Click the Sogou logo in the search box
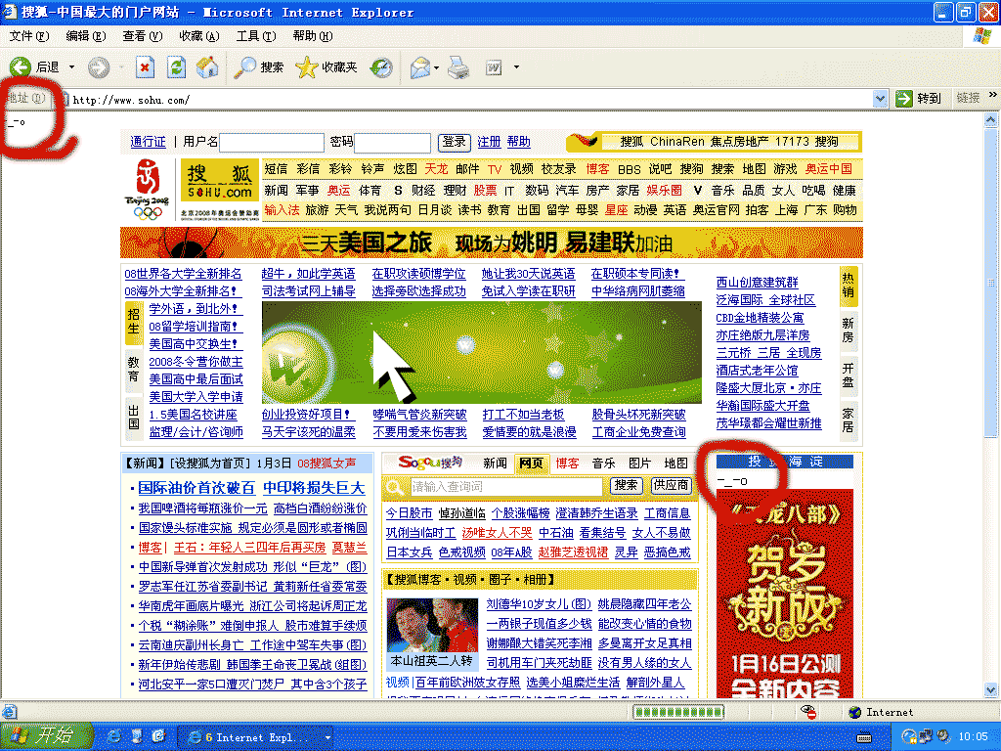The height and width of the screenshot is (751, 1001). (430, 463)
